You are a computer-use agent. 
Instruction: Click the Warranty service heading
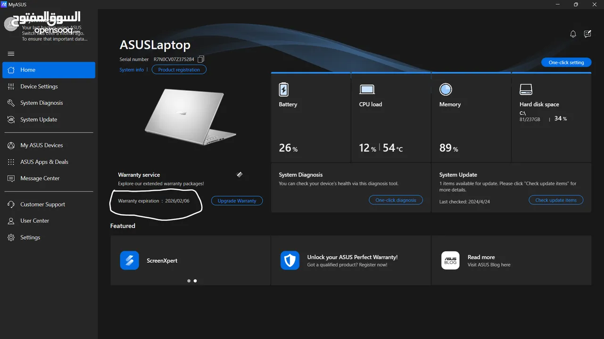tap(139, 175)
